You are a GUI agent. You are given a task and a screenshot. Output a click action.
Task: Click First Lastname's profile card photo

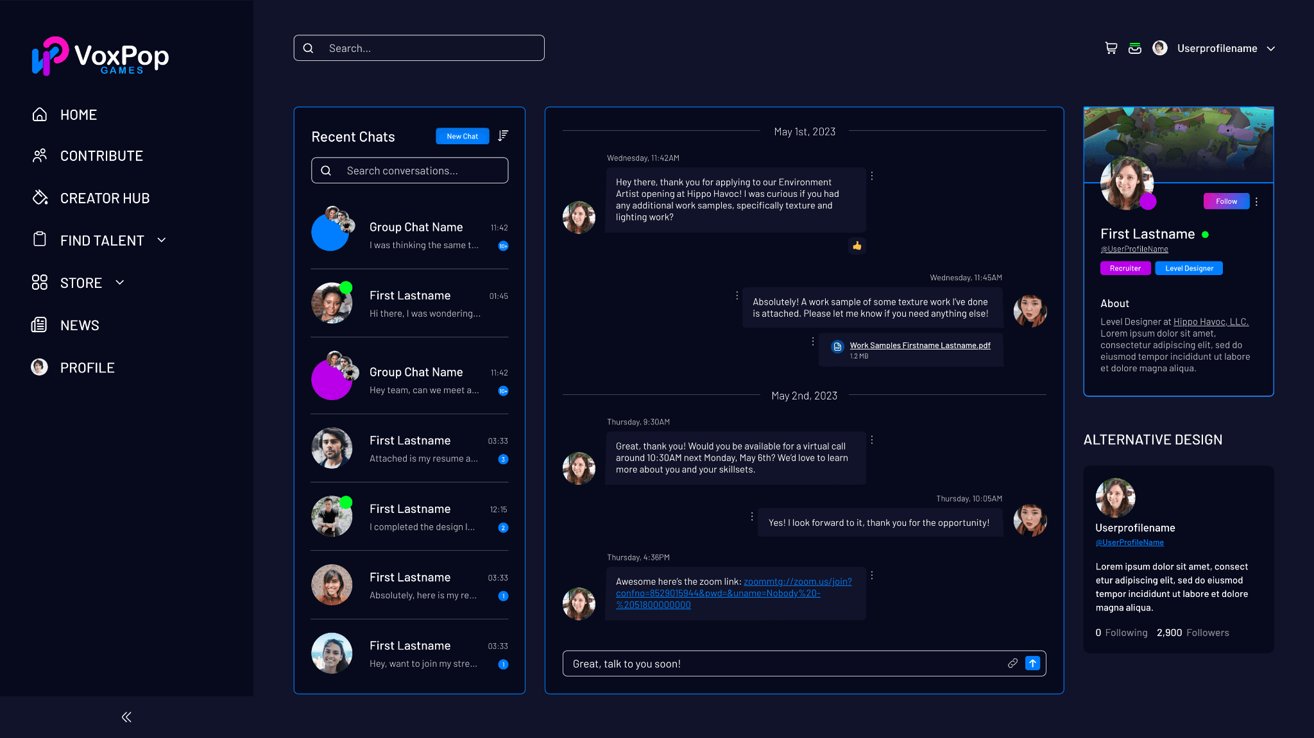pyautogui.click(x=1127, y=183)
